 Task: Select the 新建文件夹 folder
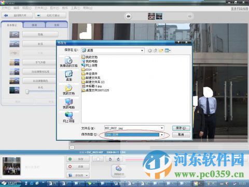tap(91, 78)
